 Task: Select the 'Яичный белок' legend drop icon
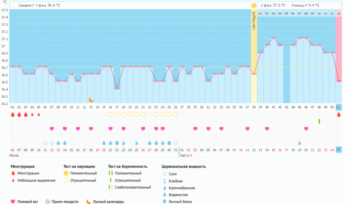(x=164, y=201)
